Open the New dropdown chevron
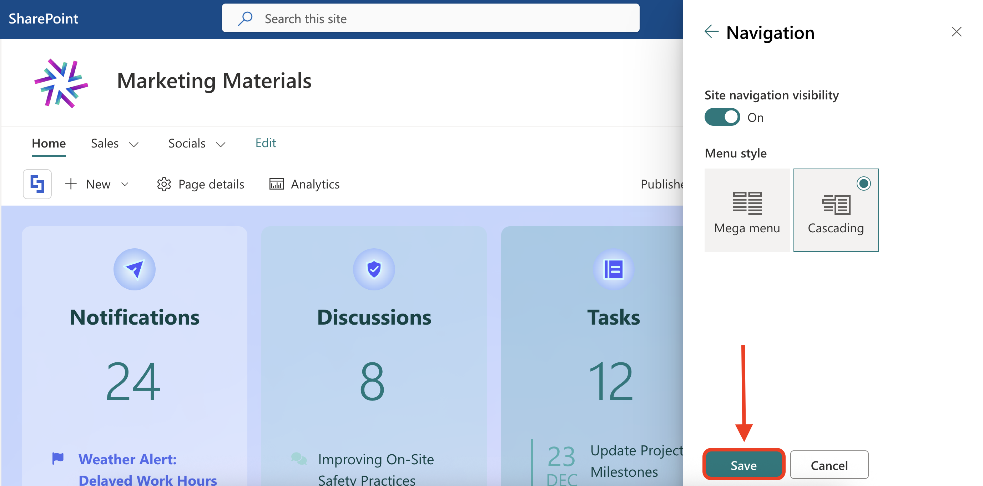The image size is (983, 486). coord(125,184)
